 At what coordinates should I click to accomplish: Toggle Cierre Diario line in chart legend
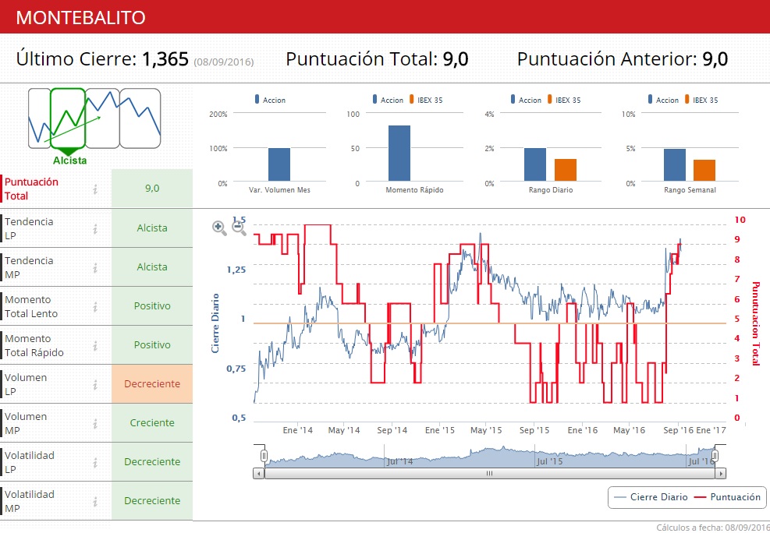pyautogui.click(x=651, y=497)
